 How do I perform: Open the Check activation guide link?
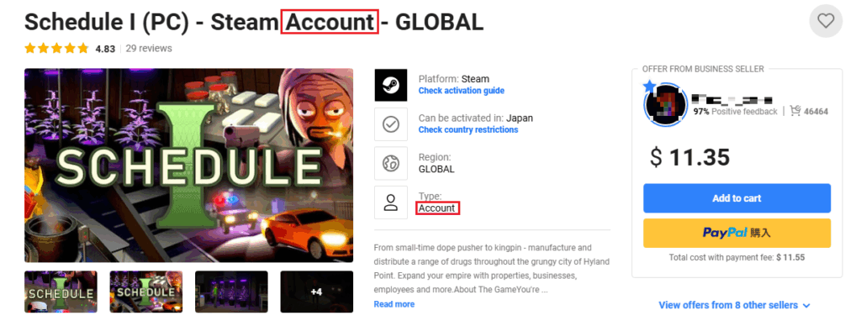coord(462,91)
